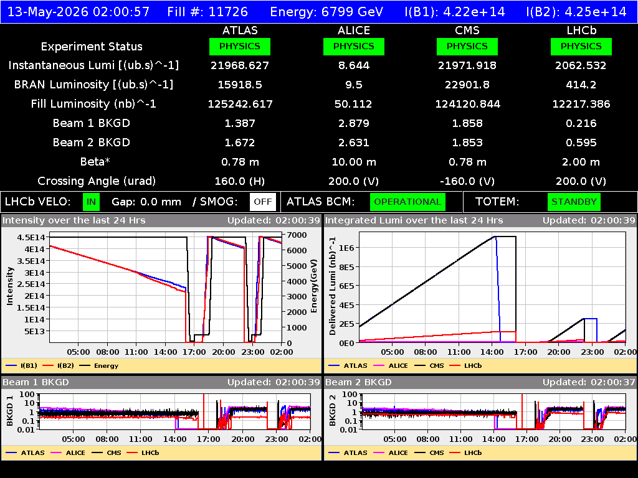Click LHCb Beta* value 2.00 m

click(x=581, y=162)
